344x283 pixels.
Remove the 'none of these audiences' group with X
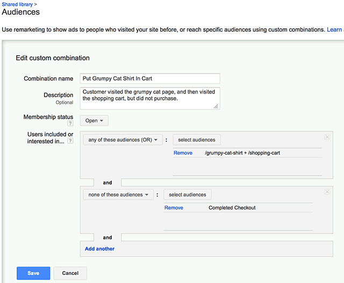tap(327, 192)
